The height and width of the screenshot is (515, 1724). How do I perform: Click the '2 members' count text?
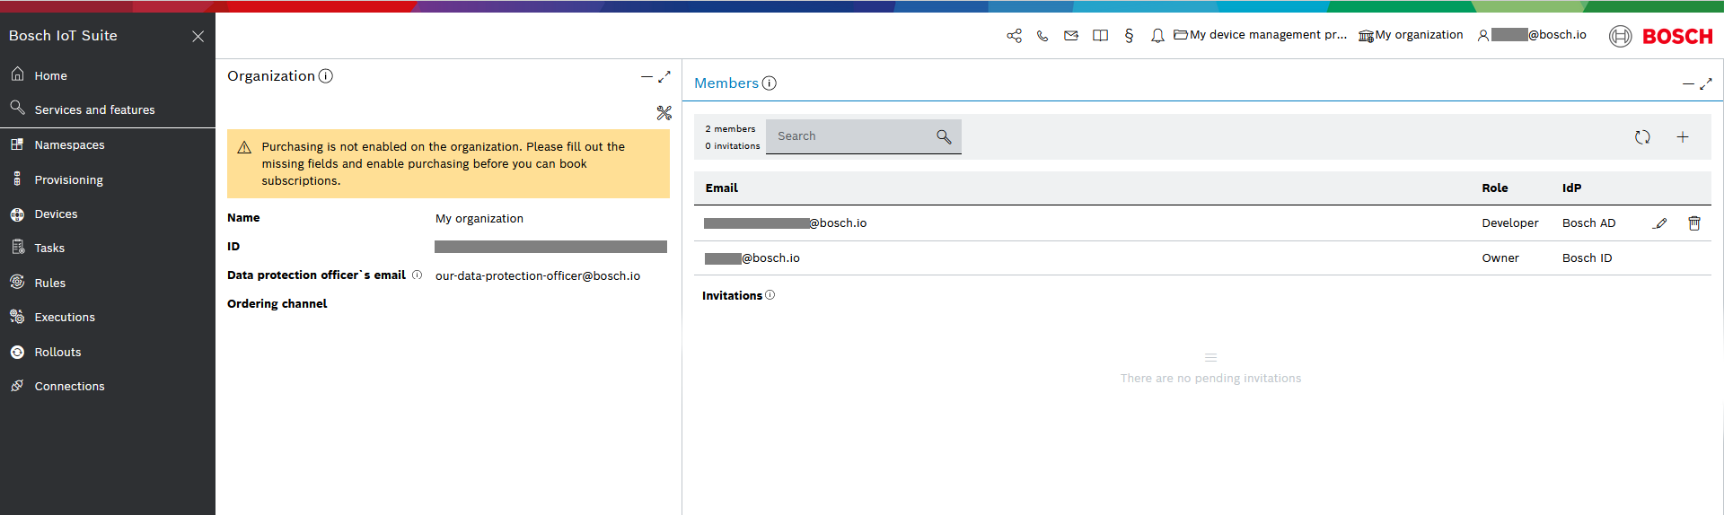pos(730,129)
